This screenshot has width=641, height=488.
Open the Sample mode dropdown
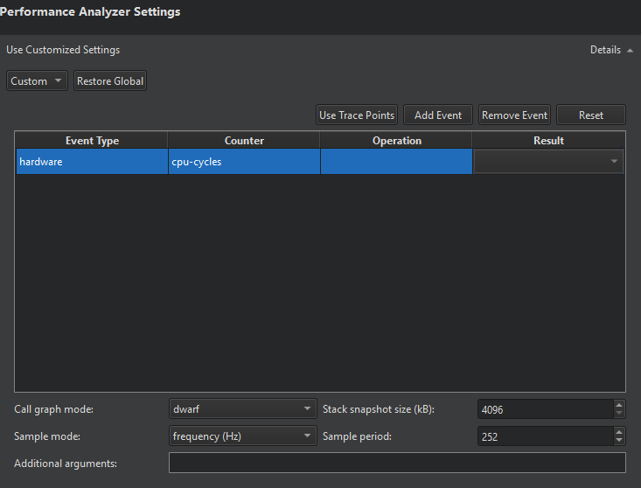[242, 436]
